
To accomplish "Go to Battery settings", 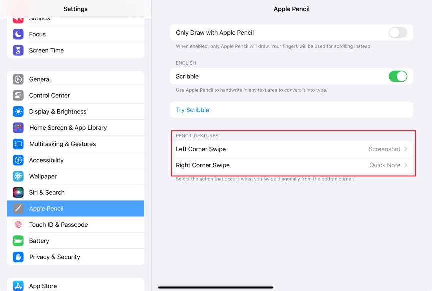I will (x=39, y=241).
